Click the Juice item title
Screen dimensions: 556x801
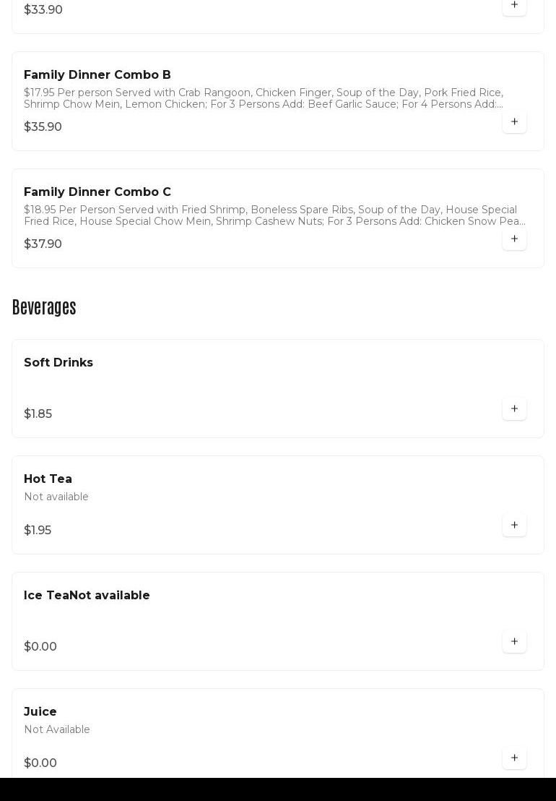click(x=40, y=711)
